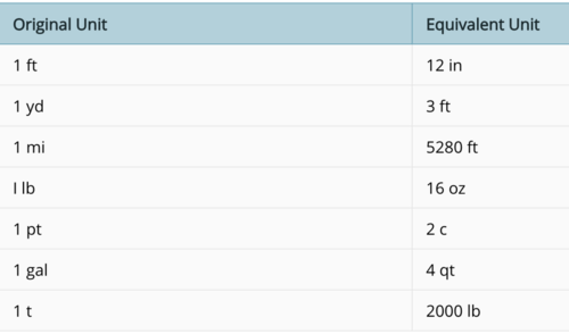Click the "Original Unit" column header
The width and height of the screenshot is (569, 334).
pos(60,24)
